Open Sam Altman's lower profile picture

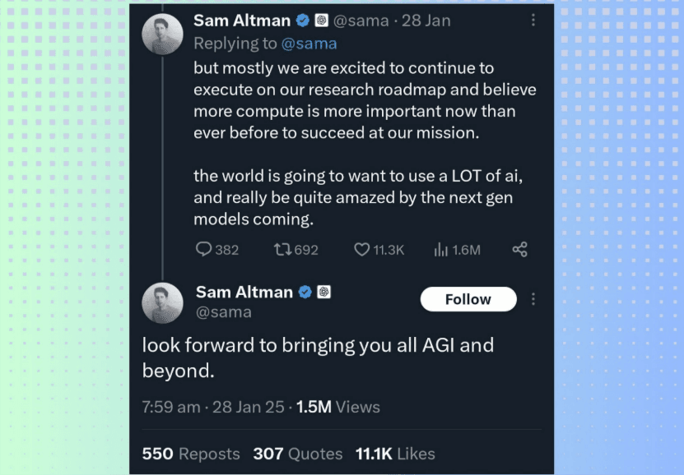(162, 302)
